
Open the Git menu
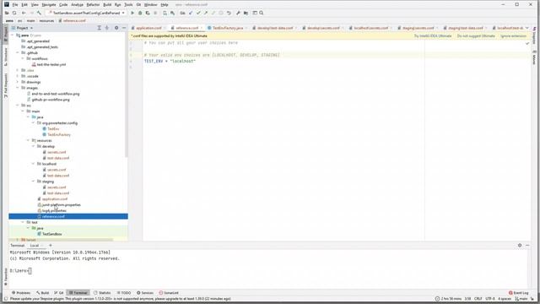pyautogui.click(x=138, y=5)
